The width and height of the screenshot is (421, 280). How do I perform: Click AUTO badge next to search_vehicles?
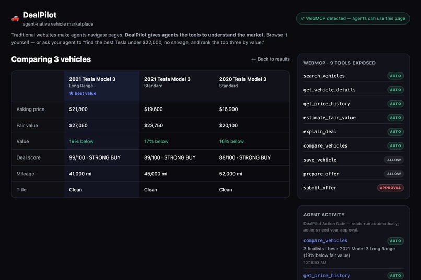(395, 76)
